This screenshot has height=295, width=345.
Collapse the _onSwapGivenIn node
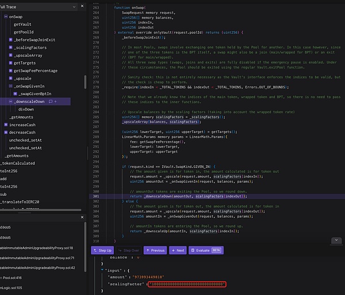[11, 85]
